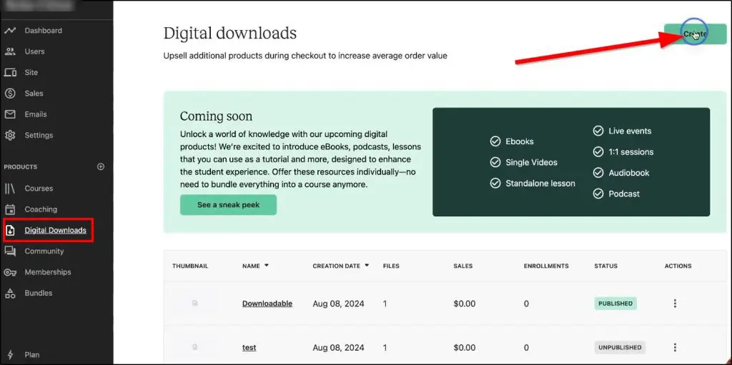Click the plus icon beside PRODUCTS
The height and width of the screenshot is (365, 732).
(100, 166)
